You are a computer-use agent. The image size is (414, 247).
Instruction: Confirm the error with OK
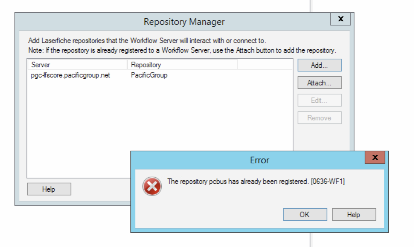point(305,215)
